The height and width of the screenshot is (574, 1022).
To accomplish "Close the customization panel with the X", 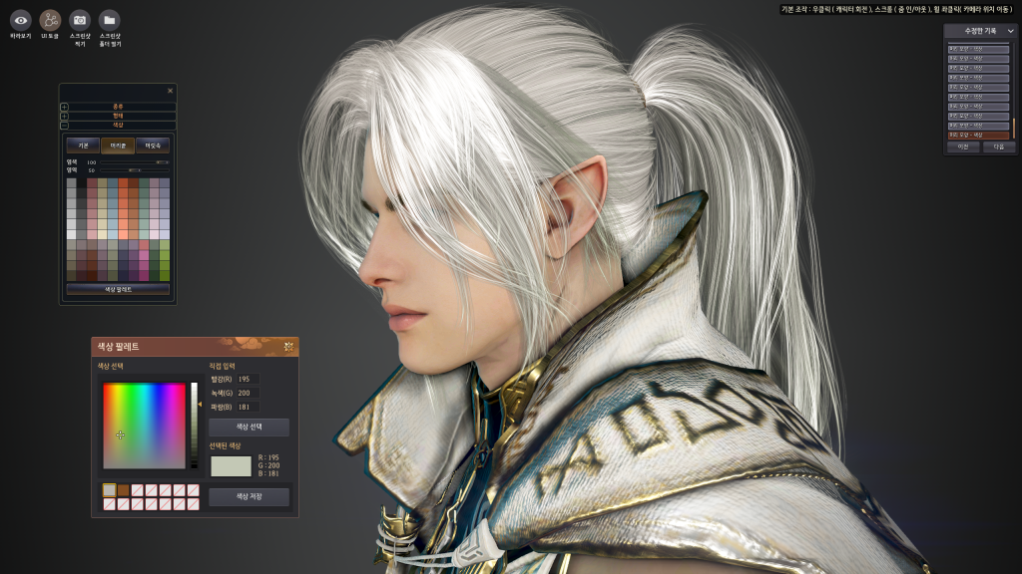I will coord(170,91).
